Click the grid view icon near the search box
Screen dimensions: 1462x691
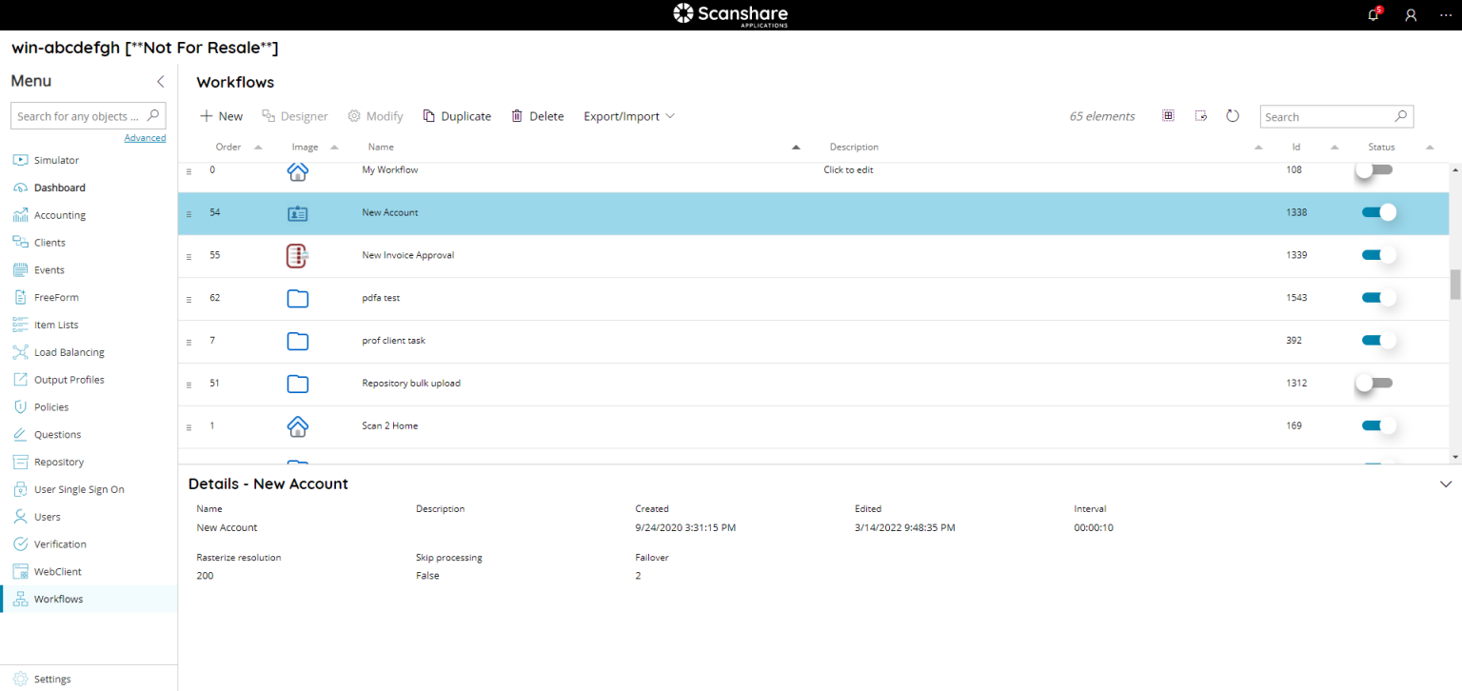(x=1168, y=114)
